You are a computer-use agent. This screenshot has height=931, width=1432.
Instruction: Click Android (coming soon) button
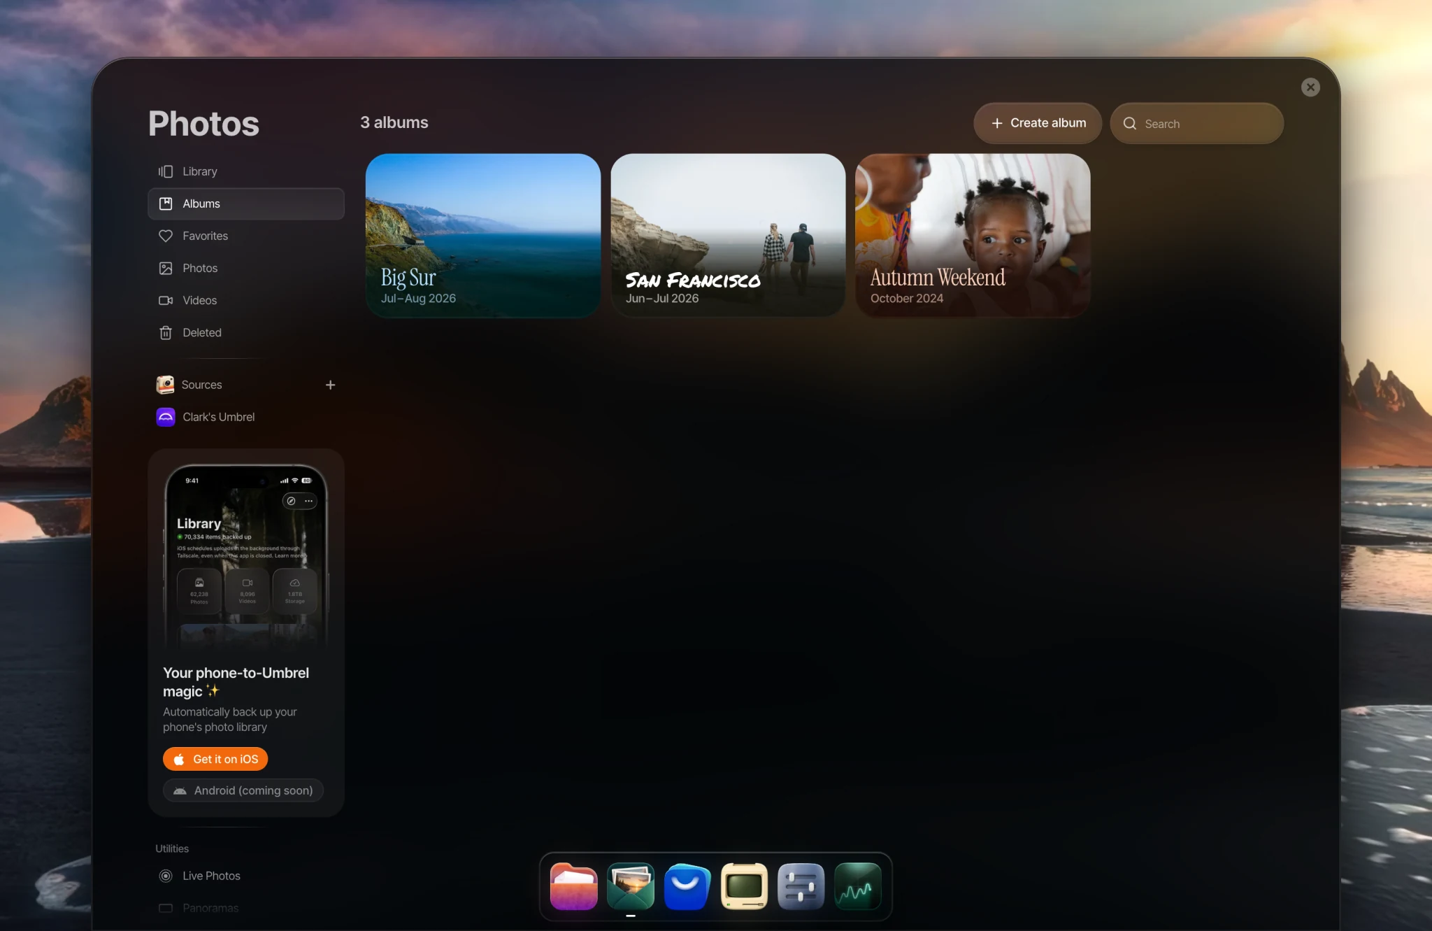[x=243, y=790]
